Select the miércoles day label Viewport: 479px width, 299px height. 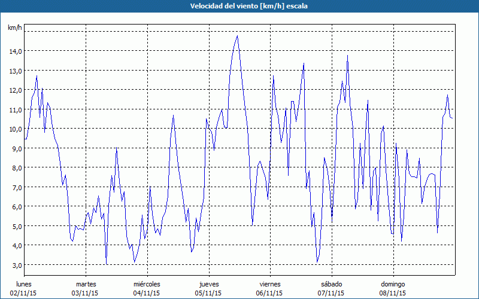point(147,284)
